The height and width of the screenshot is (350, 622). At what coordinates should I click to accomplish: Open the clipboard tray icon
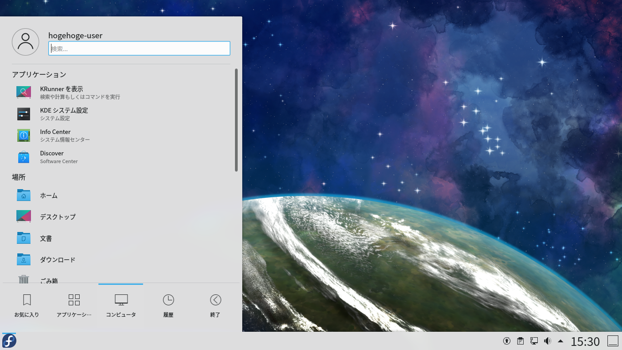[x=520, y=341]
